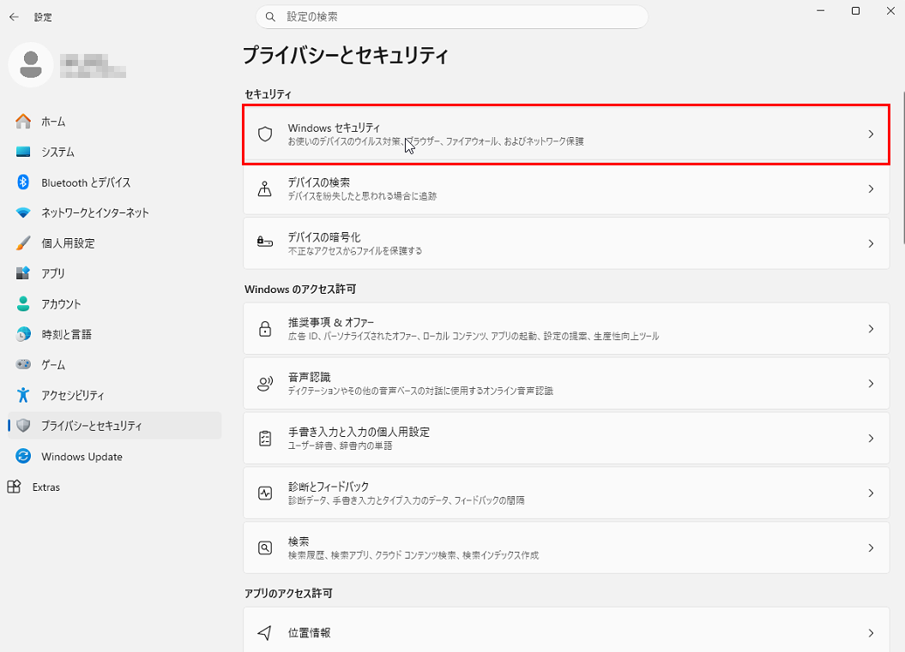Image resolution: width=905 pixels, height=652 pixels.
Task: Click the 音声認識 speech icon
Action: pos(265,384)
